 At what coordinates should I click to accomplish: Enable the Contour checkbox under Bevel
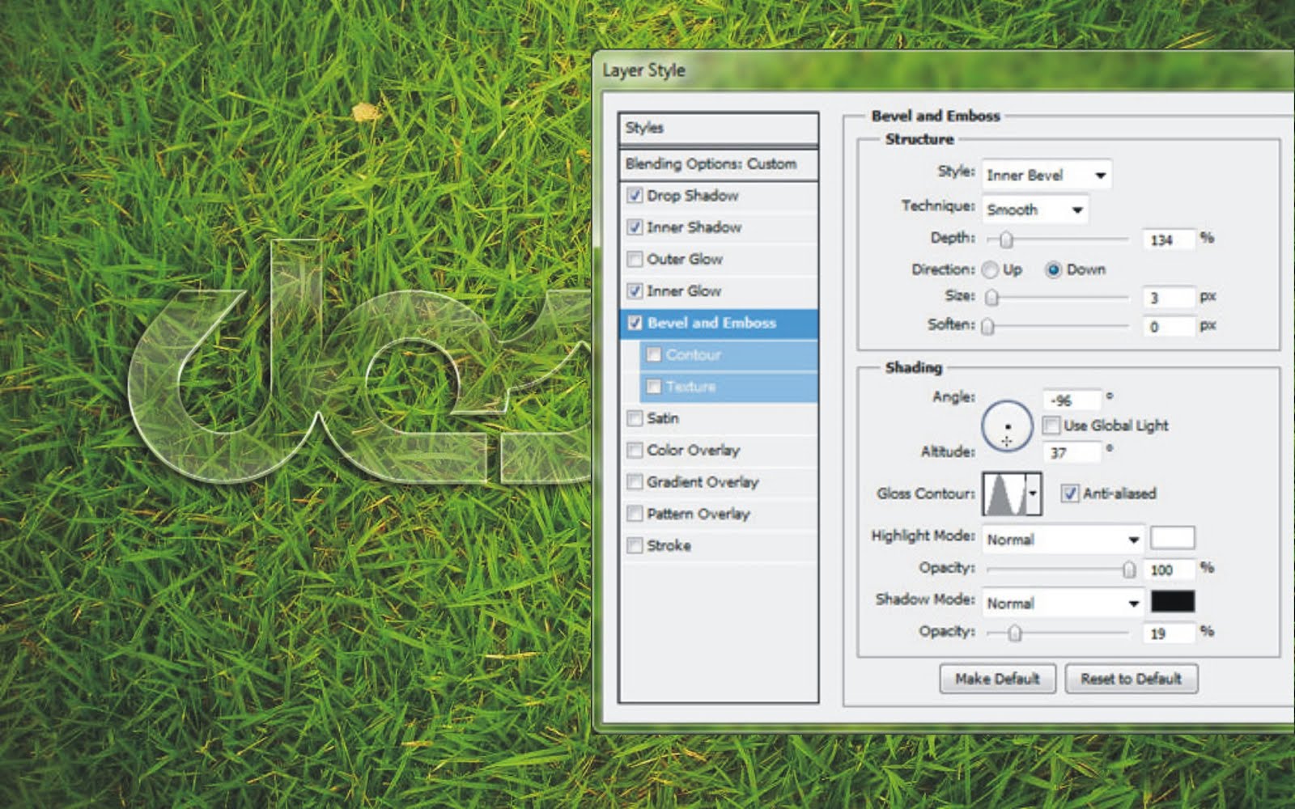click(653, 354)
